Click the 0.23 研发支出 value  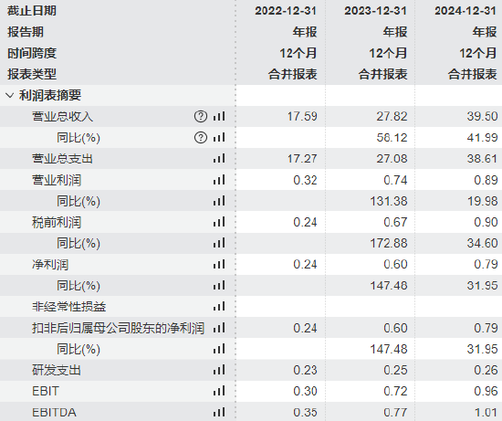[x=305, y=370]
